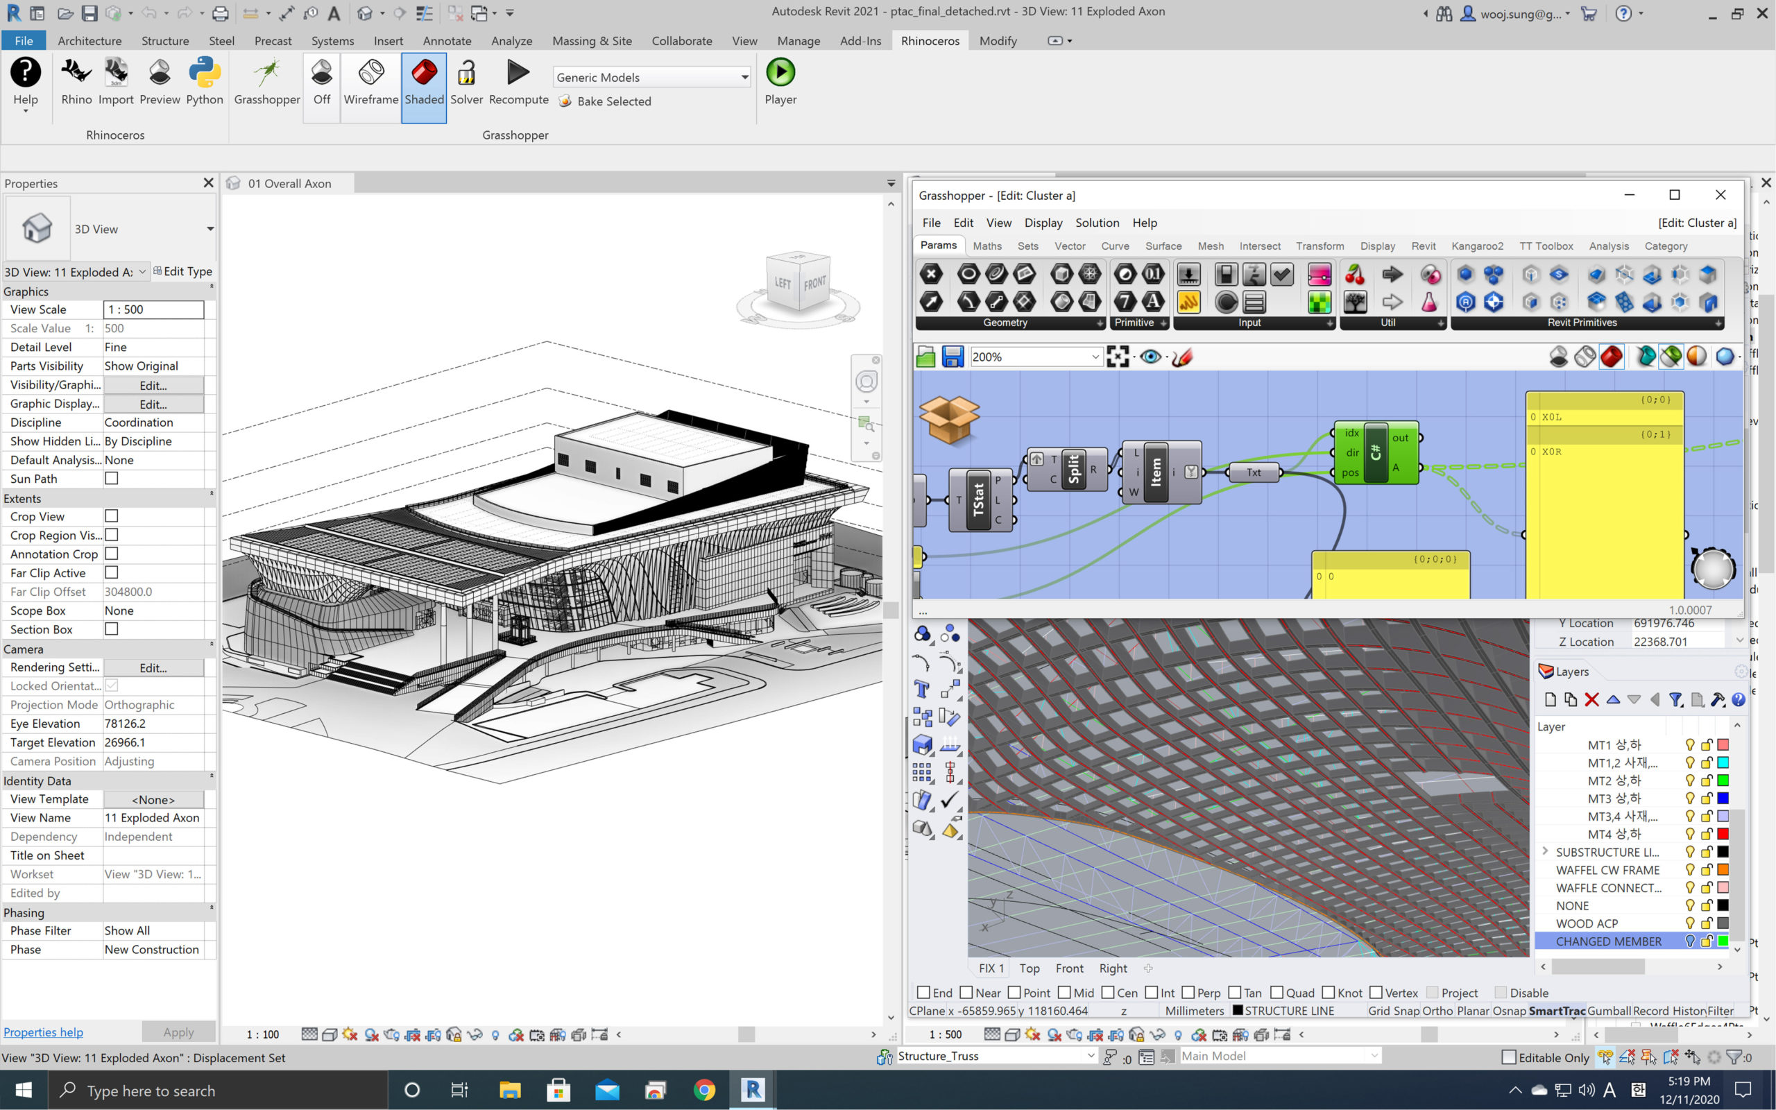Toggle visibility bulb for WOOD ACP layer

[x=1689, y=923]
